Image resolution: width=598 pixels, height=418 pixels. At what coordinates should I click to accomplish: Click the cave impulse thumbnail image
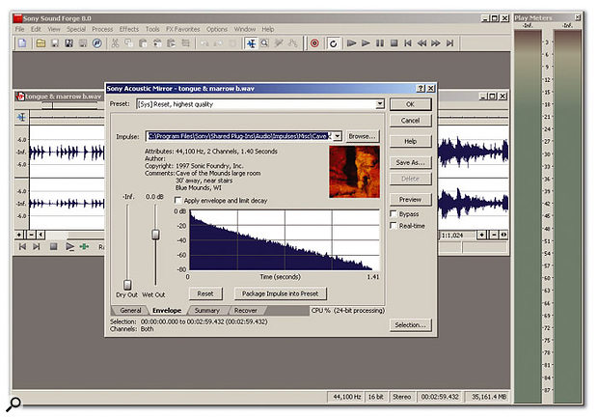(354, 172)
